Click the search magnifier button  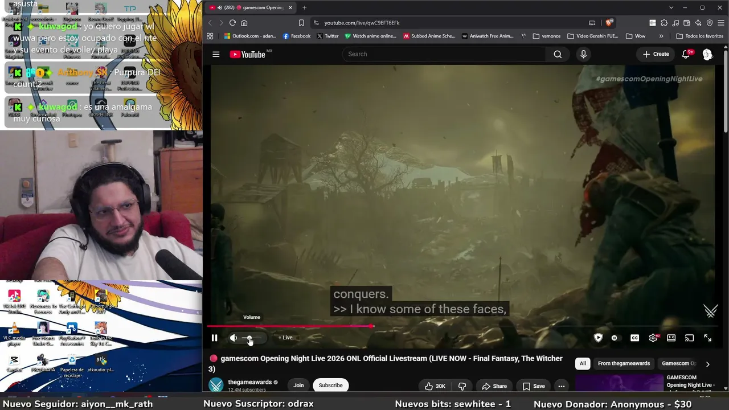[x=558, y=54]
